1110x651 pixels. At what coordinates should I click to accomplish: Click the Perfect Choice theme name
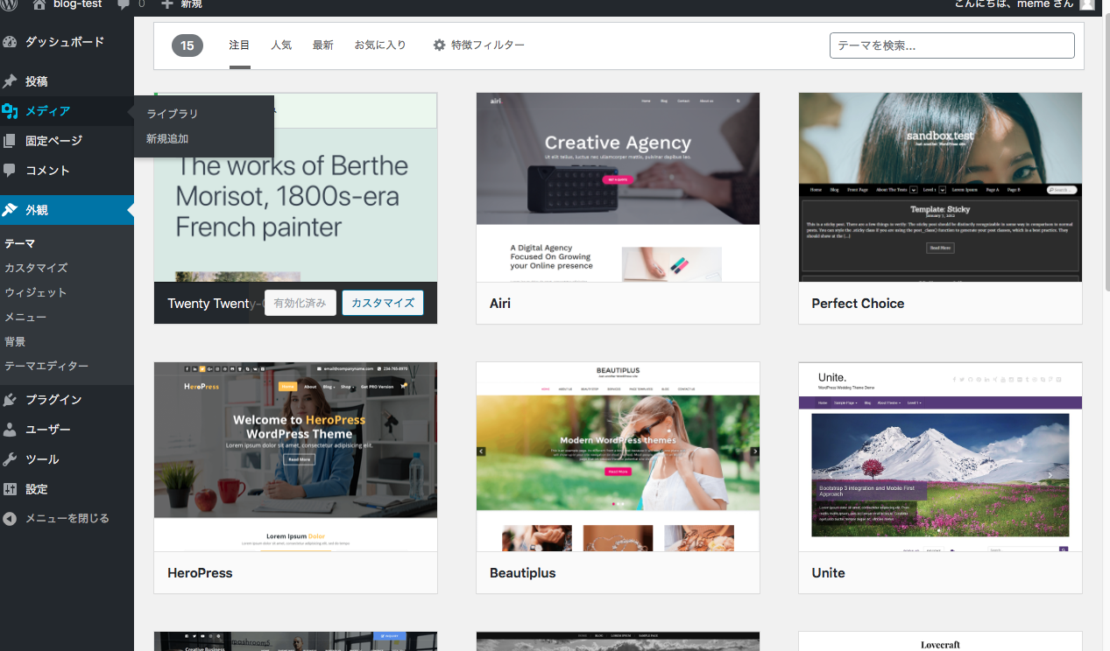(858, 304)
